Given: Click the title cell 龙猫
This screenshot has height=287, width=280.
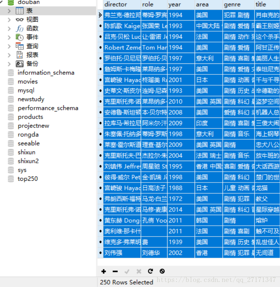Looking at the screenshot, I should click(x=267, y=188).
